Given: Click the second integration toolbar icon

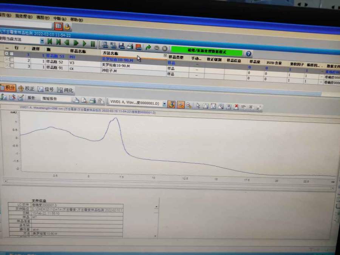Looking at the screenshot, I should [12, 97].
